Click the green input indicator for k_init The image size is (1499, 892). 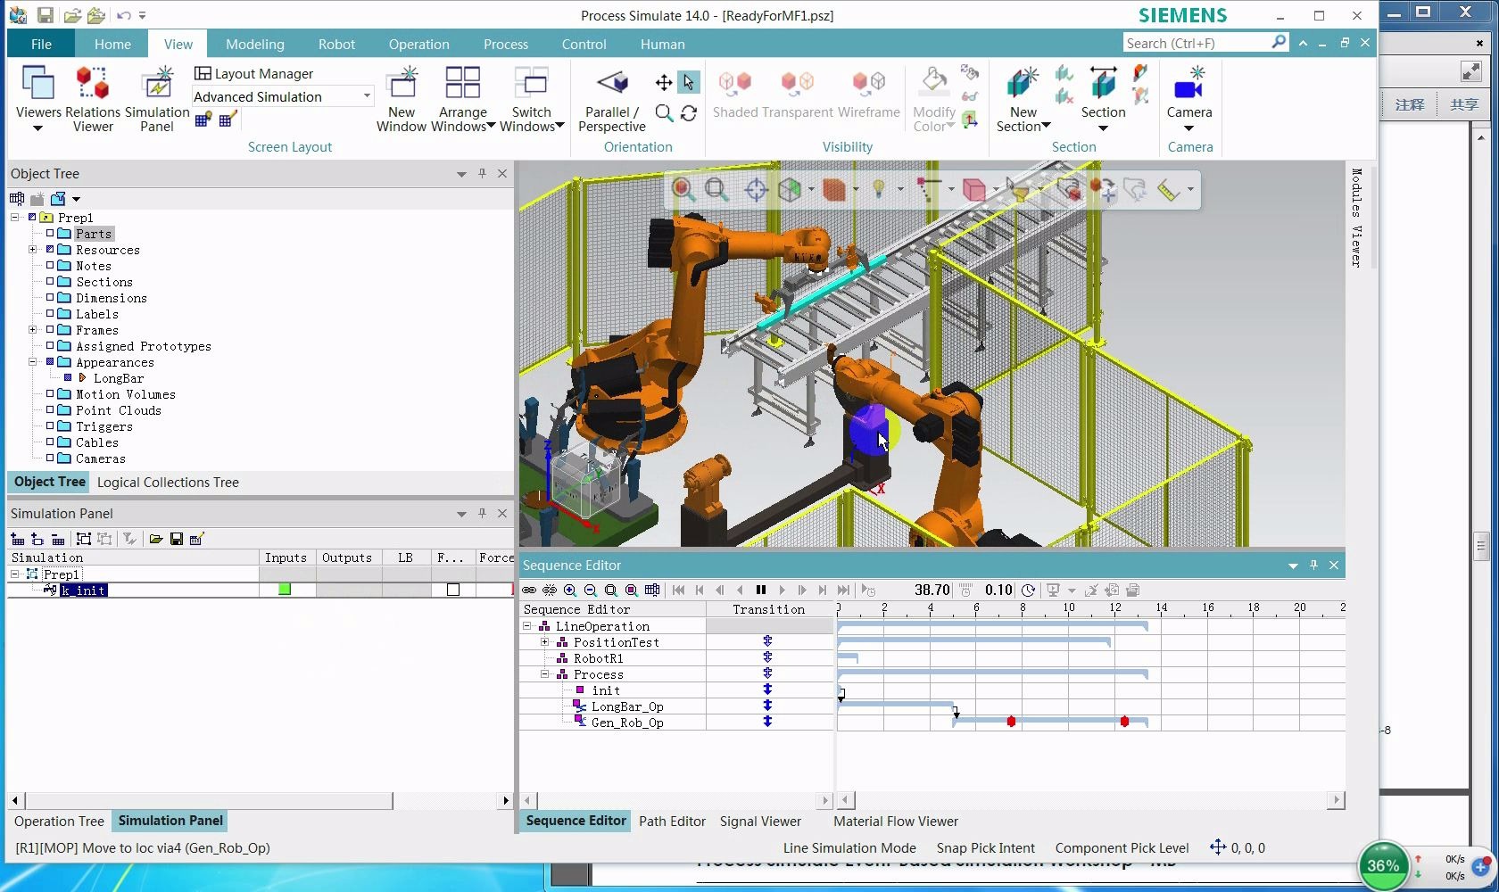(285, 590)
